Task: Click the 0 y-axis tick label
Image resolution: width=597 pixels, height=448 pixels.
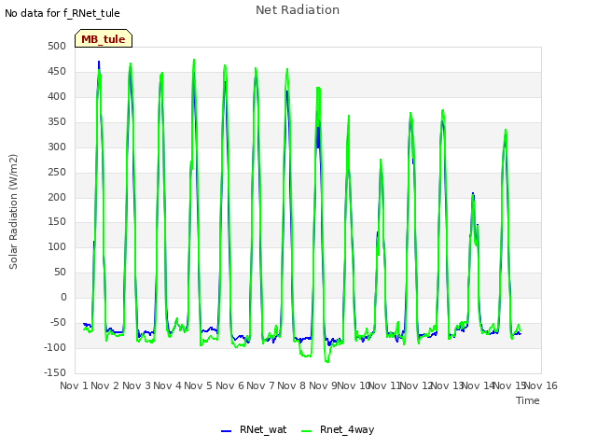Action: click(63, 297)
